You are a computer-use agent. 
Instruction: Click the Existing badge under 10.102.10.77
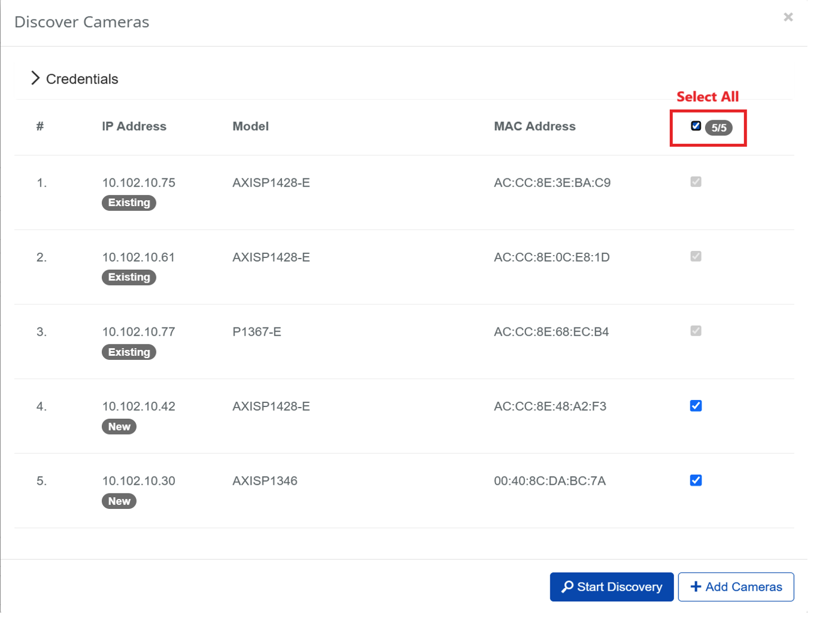pyautogui.click(x=129, y=352)
